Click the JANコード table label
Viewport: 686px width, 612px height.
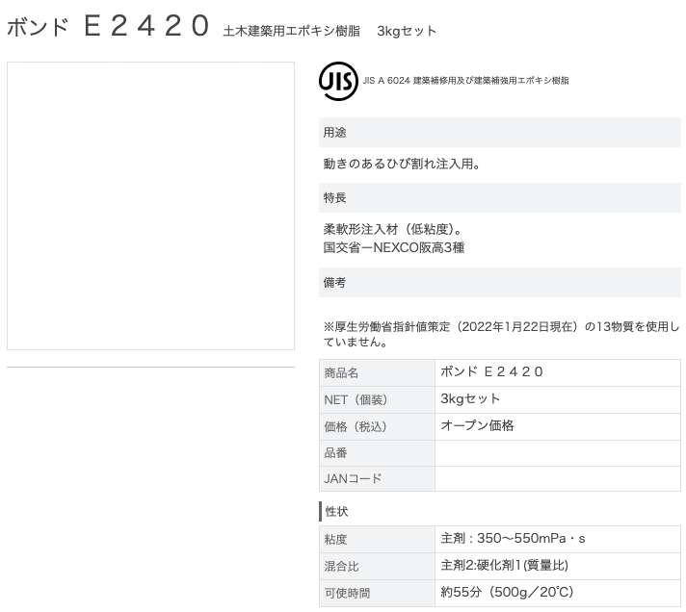coord(377,479)
